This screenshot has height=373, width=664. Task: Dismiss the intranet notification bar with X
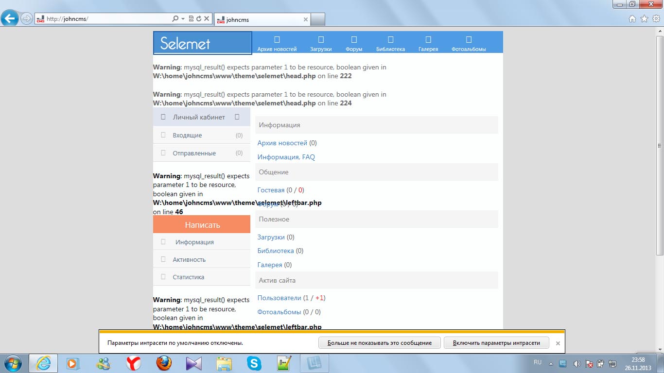tap(558, 343)
